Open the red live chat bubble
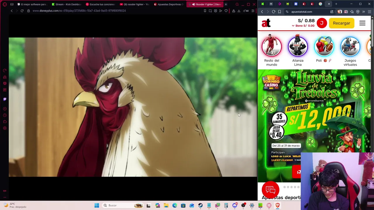Screen dimensions: 374x210 (271, 190)
